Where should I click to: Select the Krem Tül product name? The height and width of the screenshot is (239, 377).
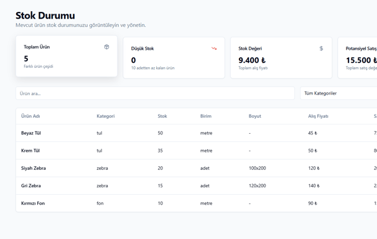(x=30, y=151)
